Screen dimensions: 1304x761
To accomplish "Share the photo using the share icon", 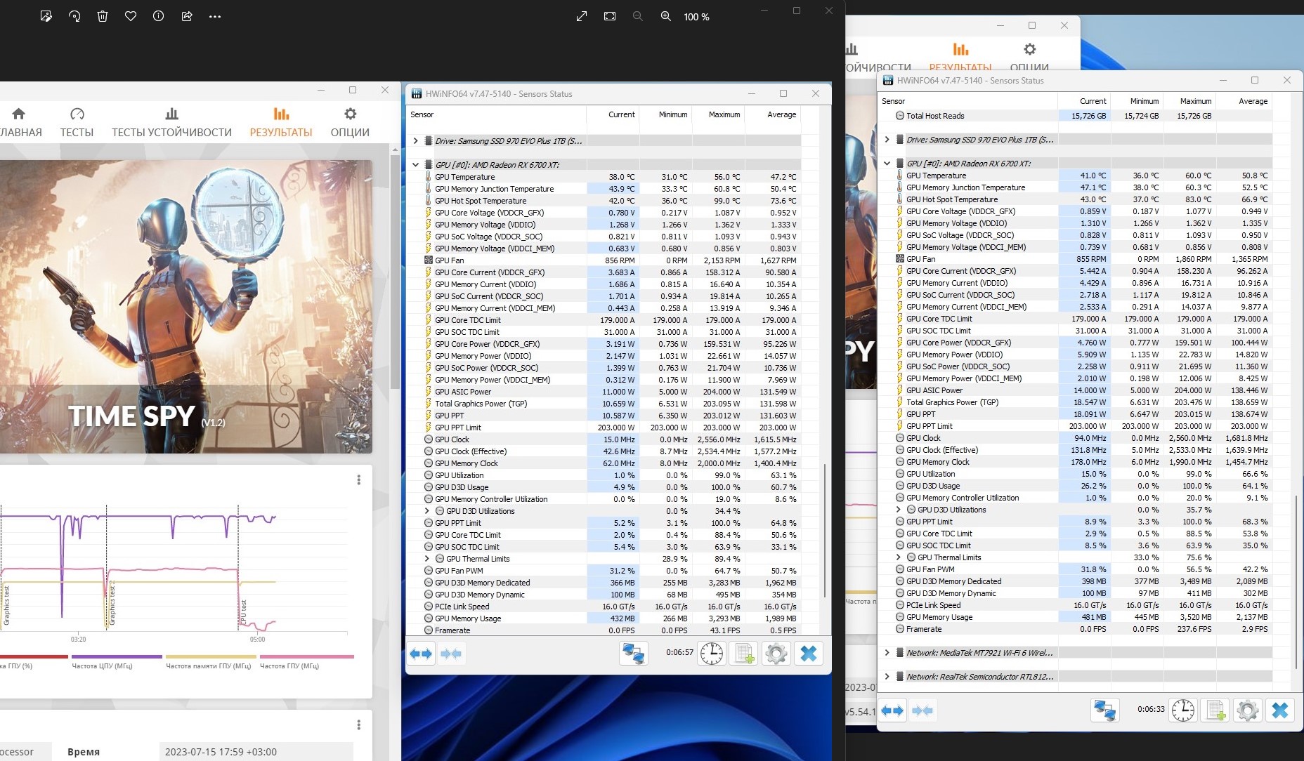I will pos(187,16).
